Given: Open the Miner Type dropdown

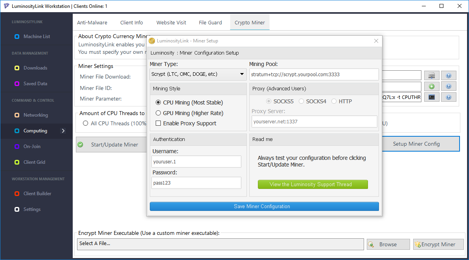Looking at the screenshot, I should tap(198, 74).
